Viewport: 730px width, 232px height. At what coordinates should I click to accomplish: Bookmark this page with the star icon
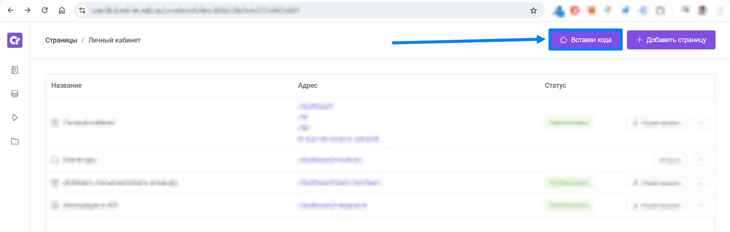coord(533,10)
